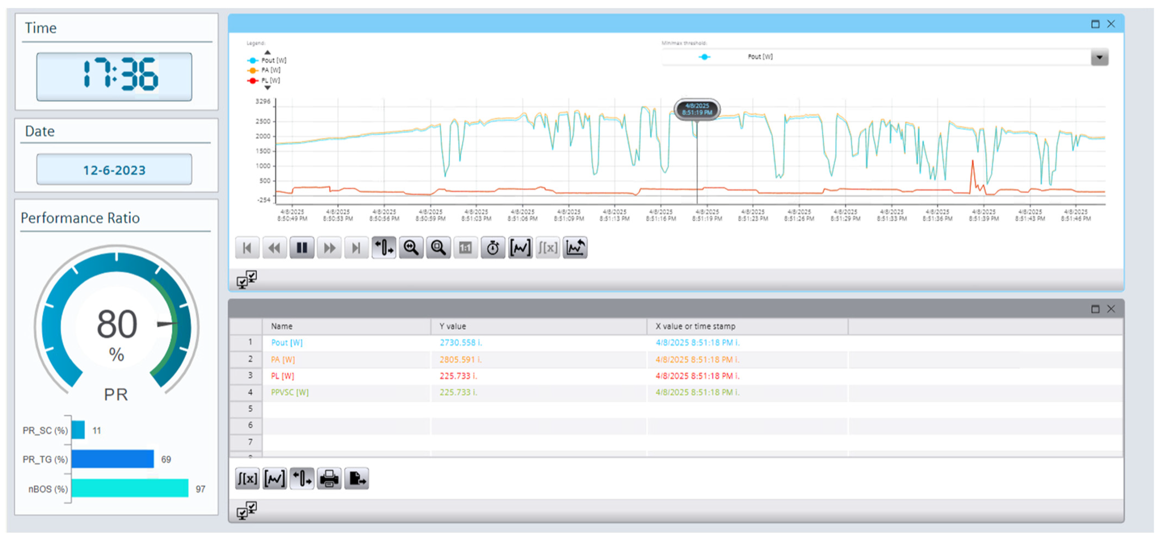Select the PA [W] table row
Viewport: 1161px width, 540px height.
pyautogui.click(x=283, y=359)
